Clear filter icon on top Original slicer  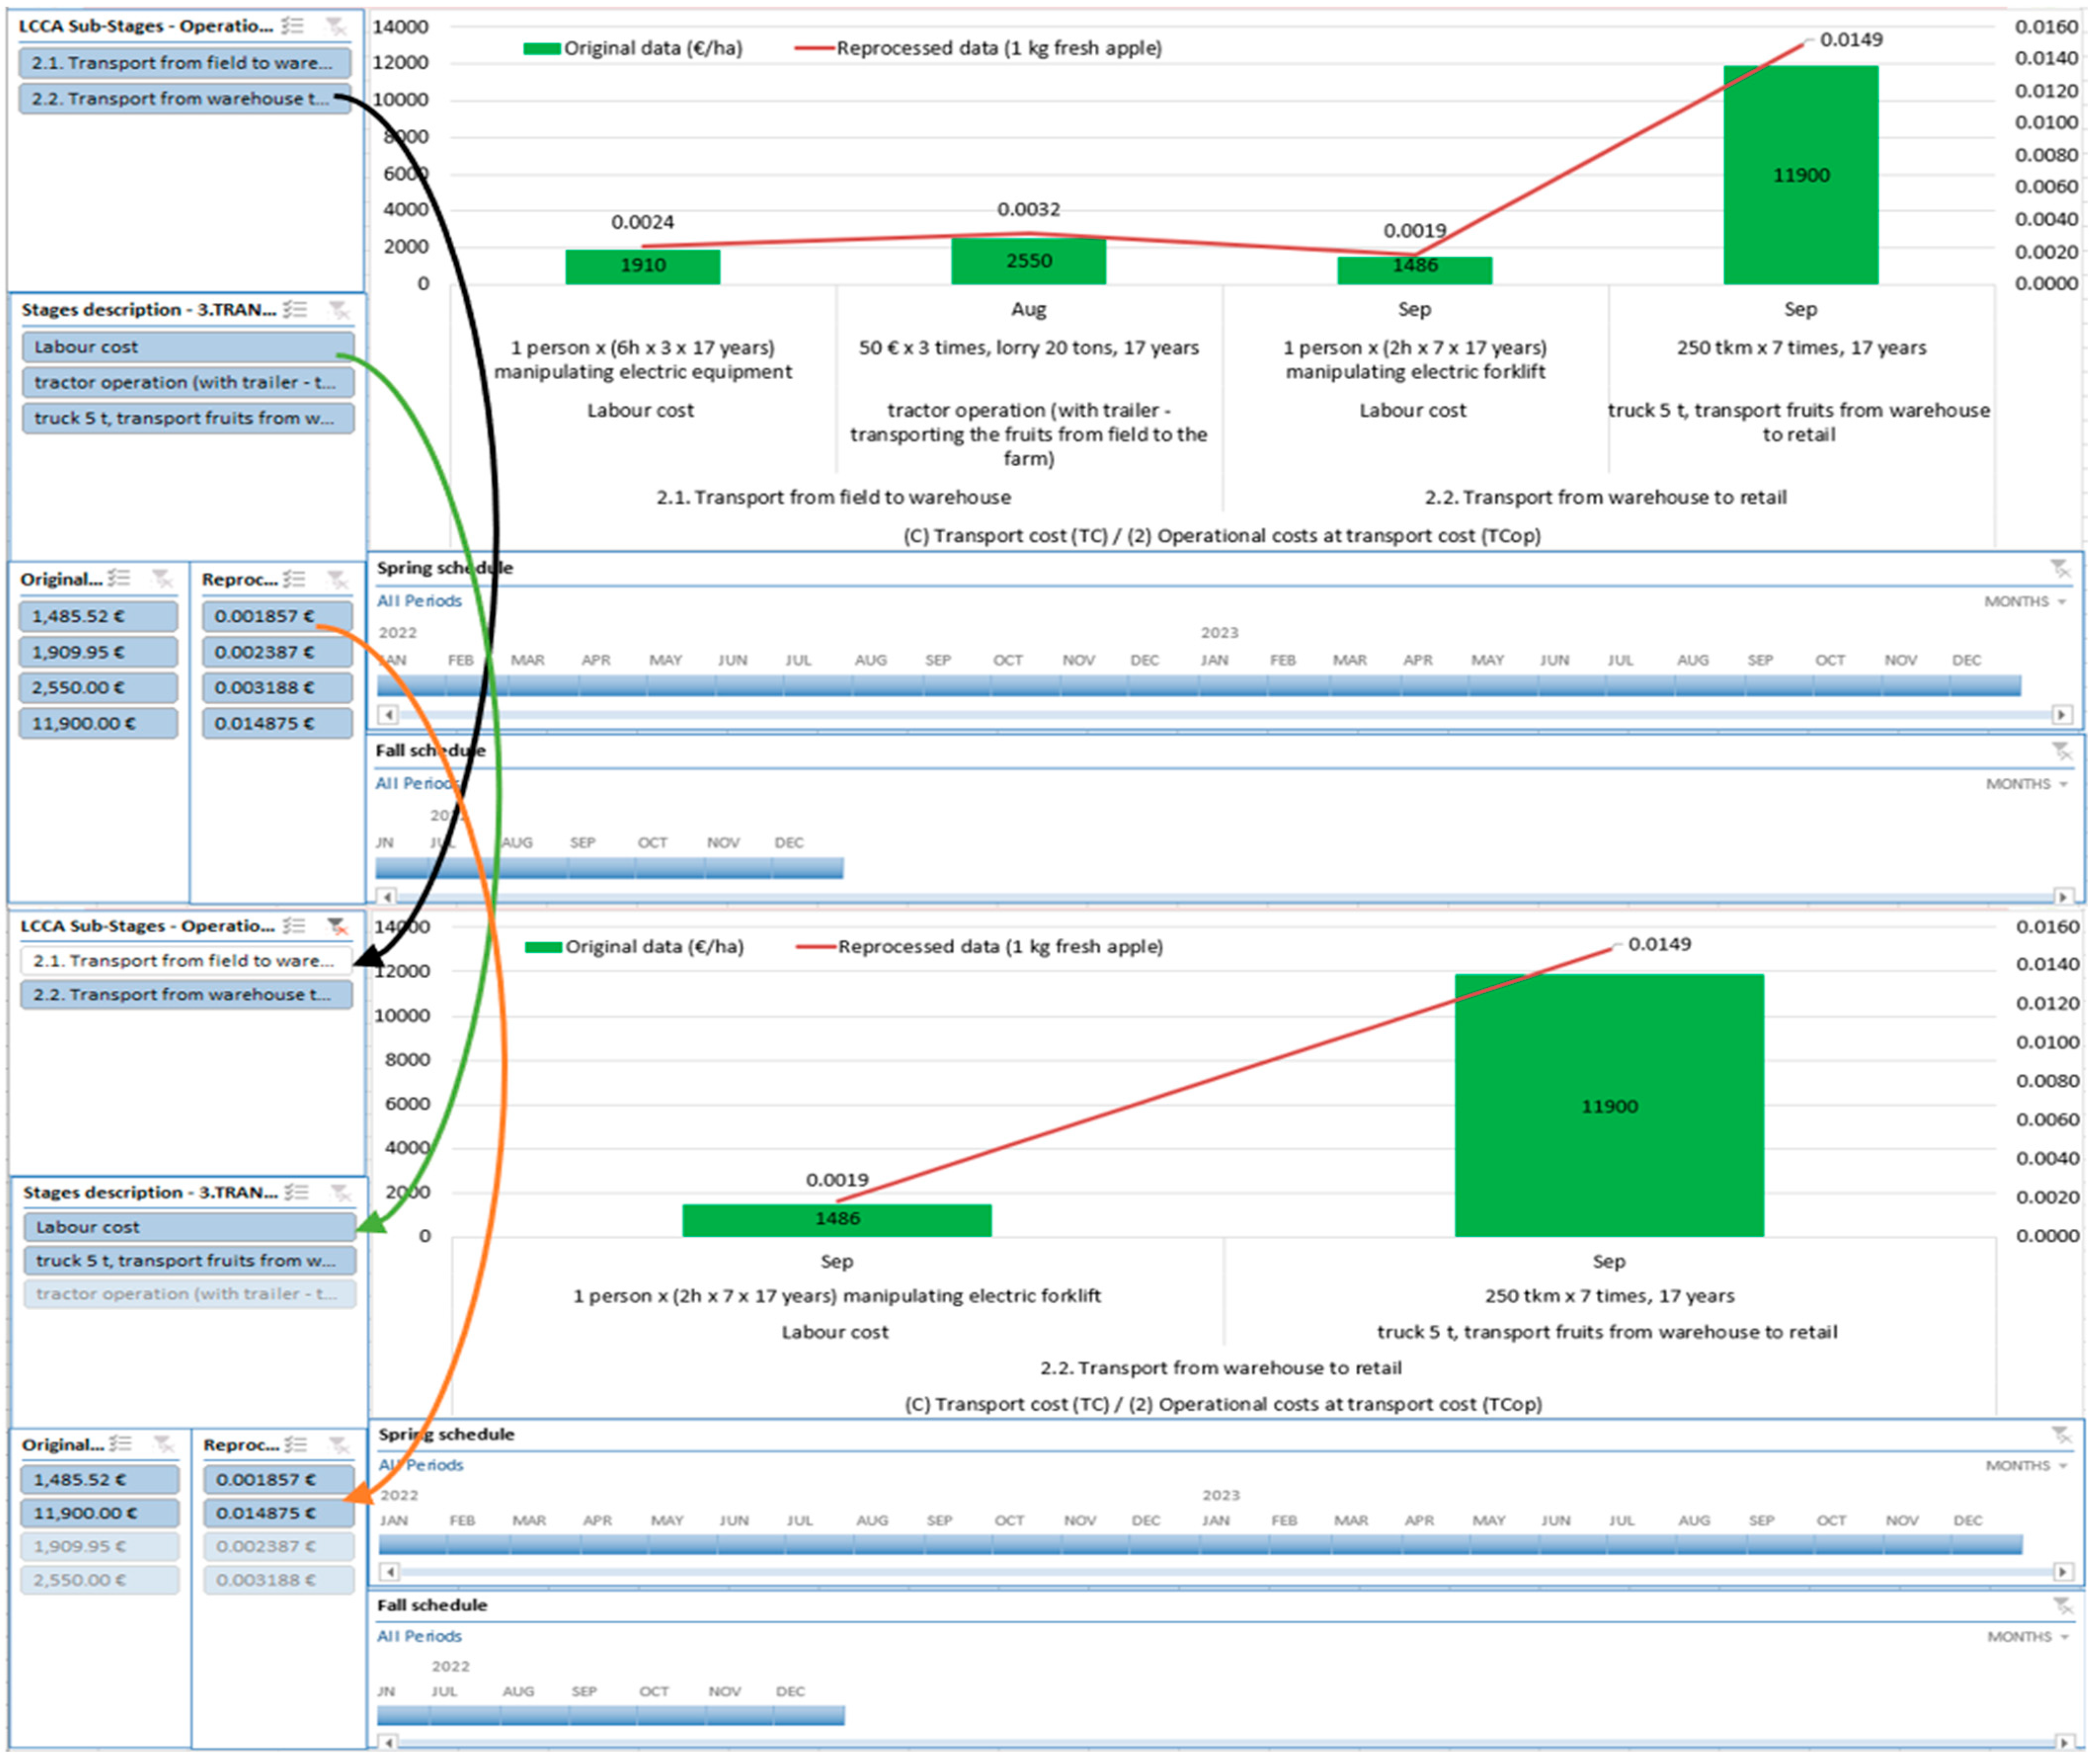click(x=161, y=579)
